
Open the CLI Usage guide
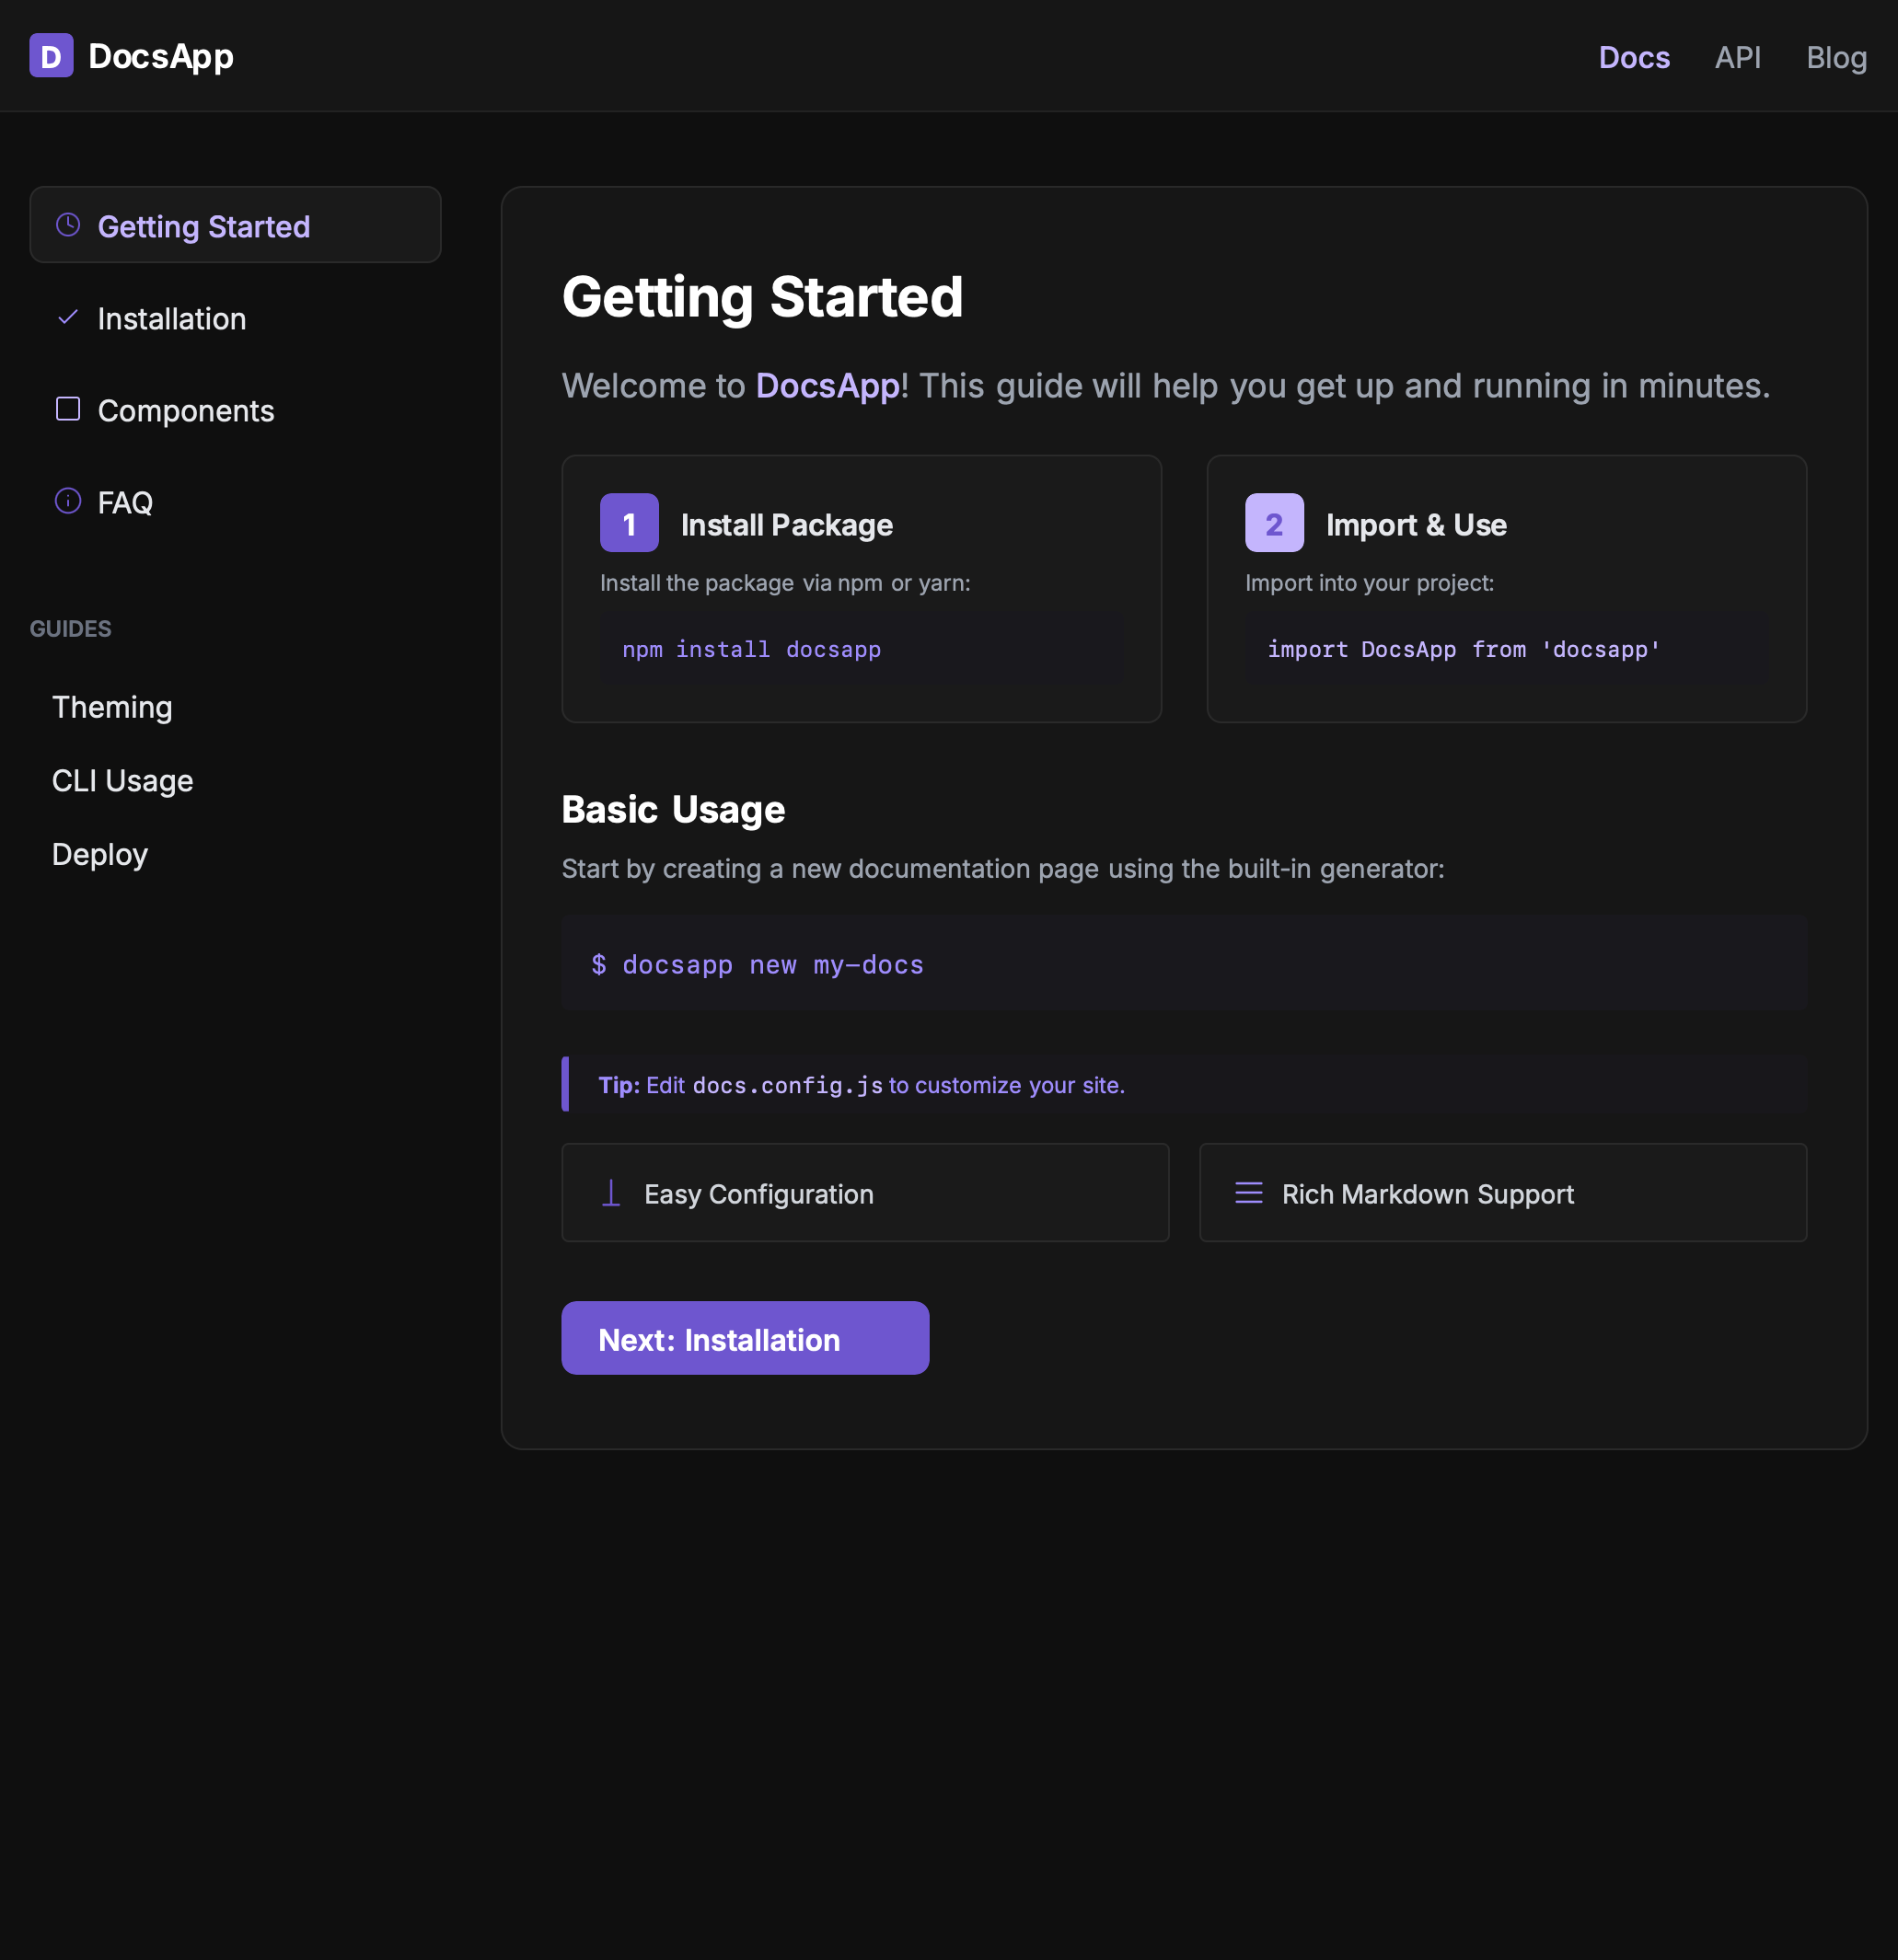(122, 780)
